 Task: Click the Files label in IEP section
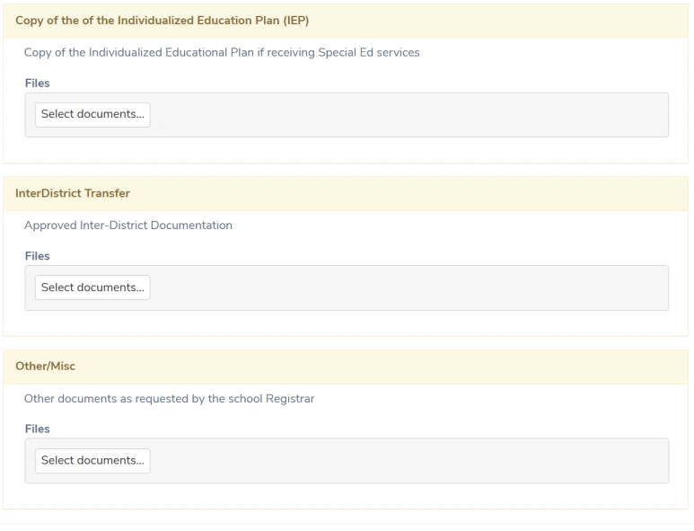tap(37, 83)
